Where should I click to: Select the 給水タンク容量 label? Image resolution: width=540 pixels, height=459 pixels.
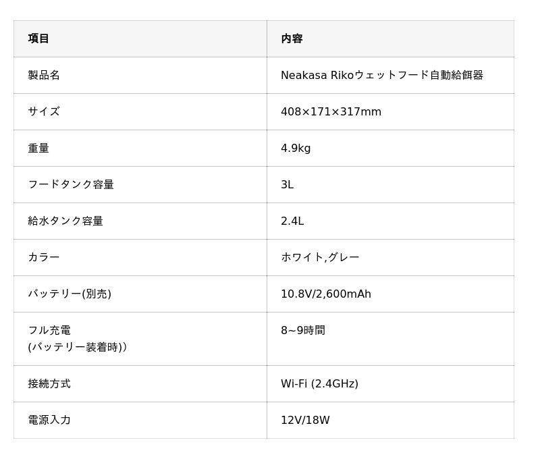point(65,221)
